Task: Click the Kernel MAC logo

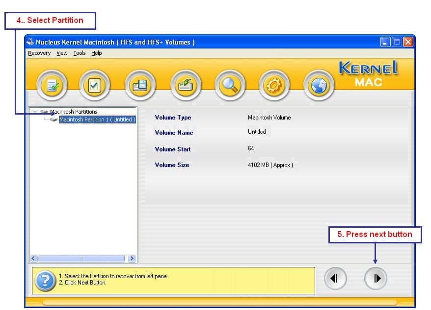Action: [368, 74]
